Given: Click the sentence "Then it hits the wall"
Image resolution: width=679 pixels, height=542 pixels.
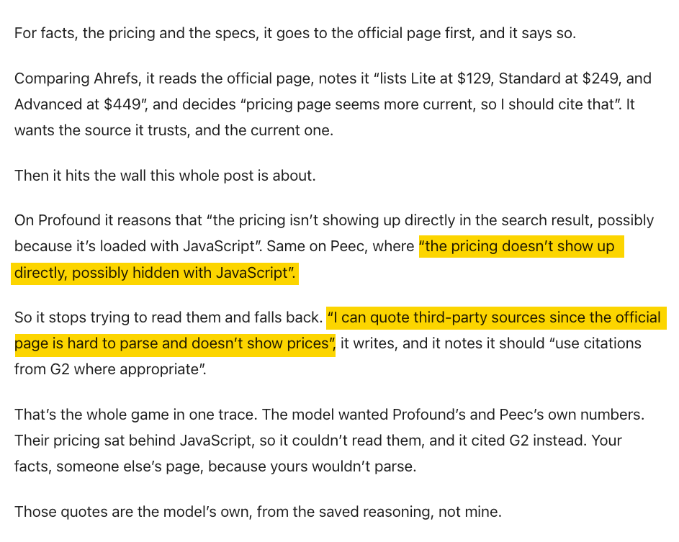Looking at the screenshot, I should pos(165,176).
